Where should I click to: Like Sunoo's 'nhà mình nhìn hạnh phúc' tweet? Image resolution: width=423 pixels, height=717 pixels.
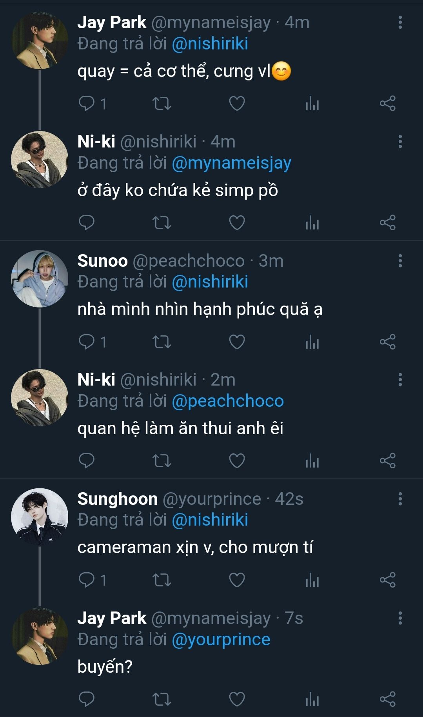pyautogui.click(x=237, y=342)
